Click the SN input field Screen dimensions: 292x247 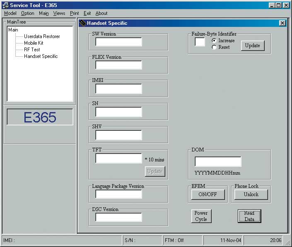118,112
